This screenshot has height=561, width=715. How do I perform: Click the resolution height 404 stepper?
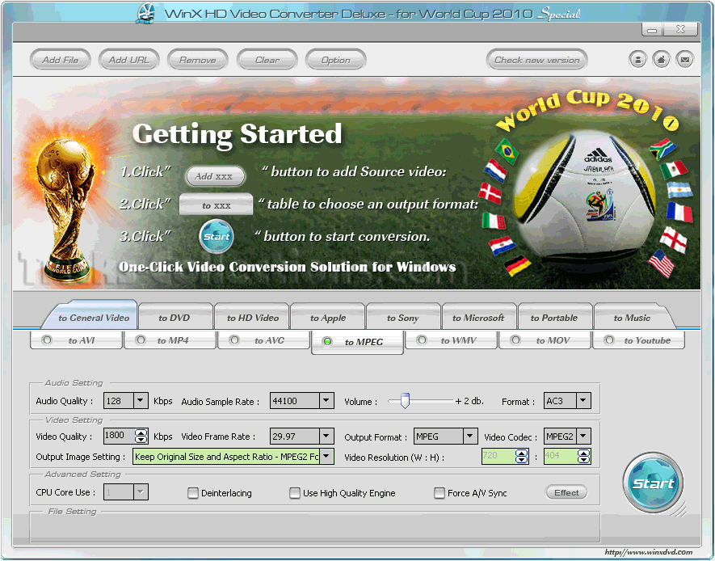pos(583,456)
